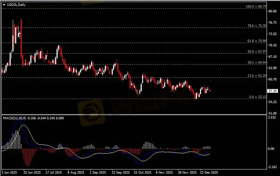Click the 3 Jun 2025 date label
Screen dimensions: 280x176
(9, 173)
